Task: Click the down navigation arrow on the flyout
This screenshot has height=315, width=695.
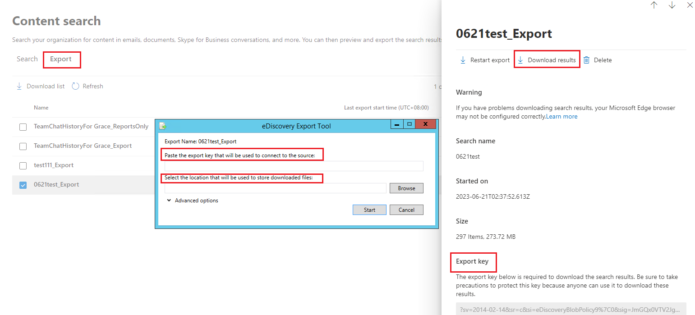Action: pos(672,5)
